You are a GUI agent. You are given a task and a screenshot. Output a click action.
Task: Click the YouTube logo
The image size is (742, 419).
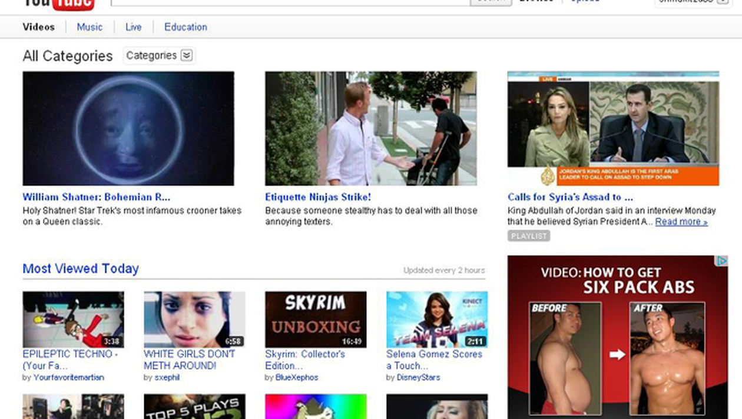(58, 4)
